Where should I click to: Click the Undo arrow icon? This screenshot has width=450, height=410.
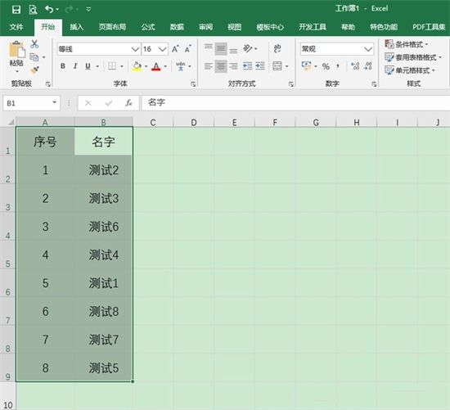coord(49,9)
